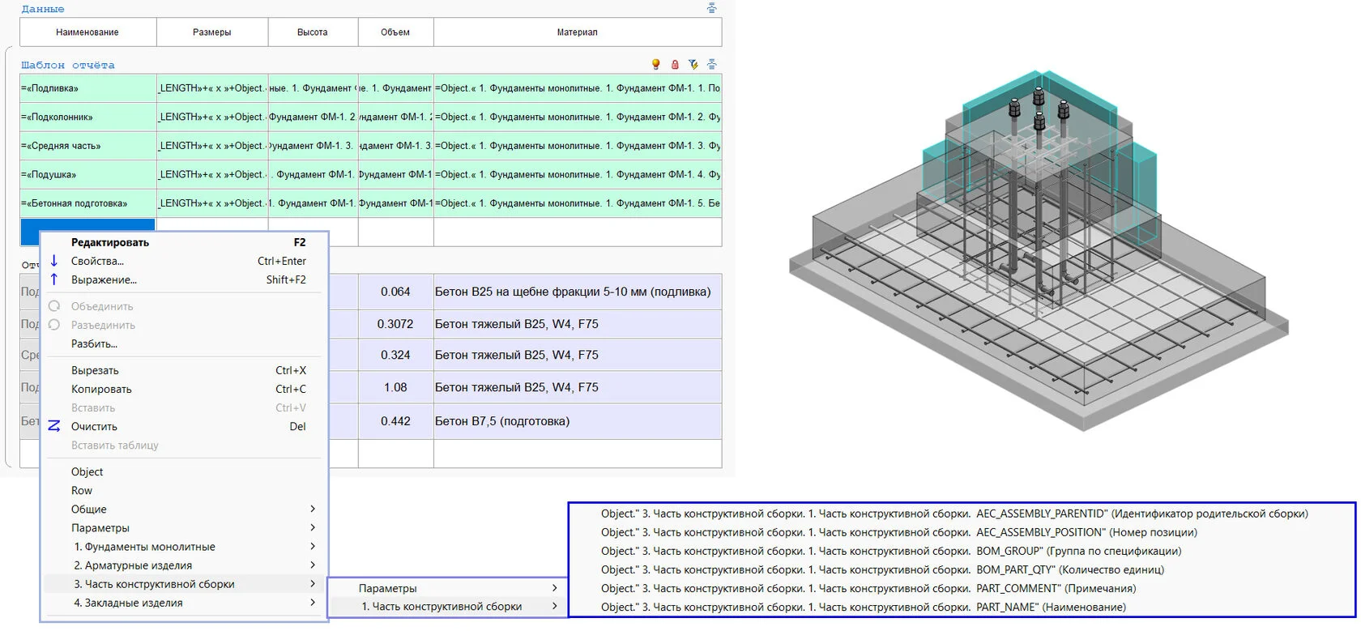Collapse the Шаблон отчёта section with its icon
Screen dimensions: 1361x631
[712, 65]
